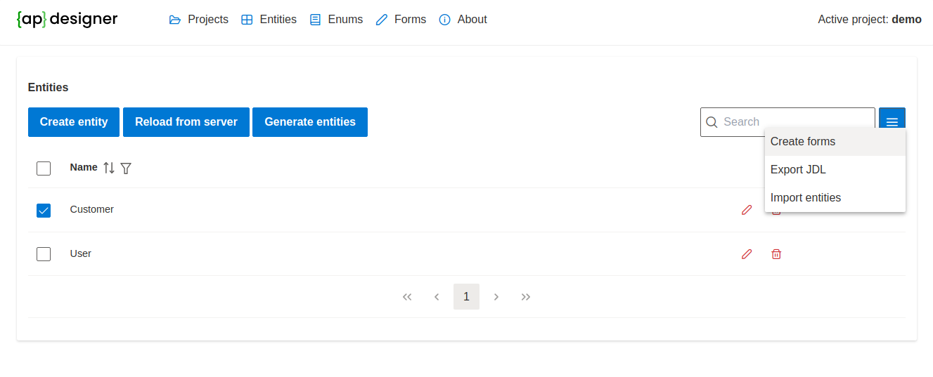Click the sort arrows icon beside Name
The height and width of the screenshot is (377, 933).
[109, 168]
